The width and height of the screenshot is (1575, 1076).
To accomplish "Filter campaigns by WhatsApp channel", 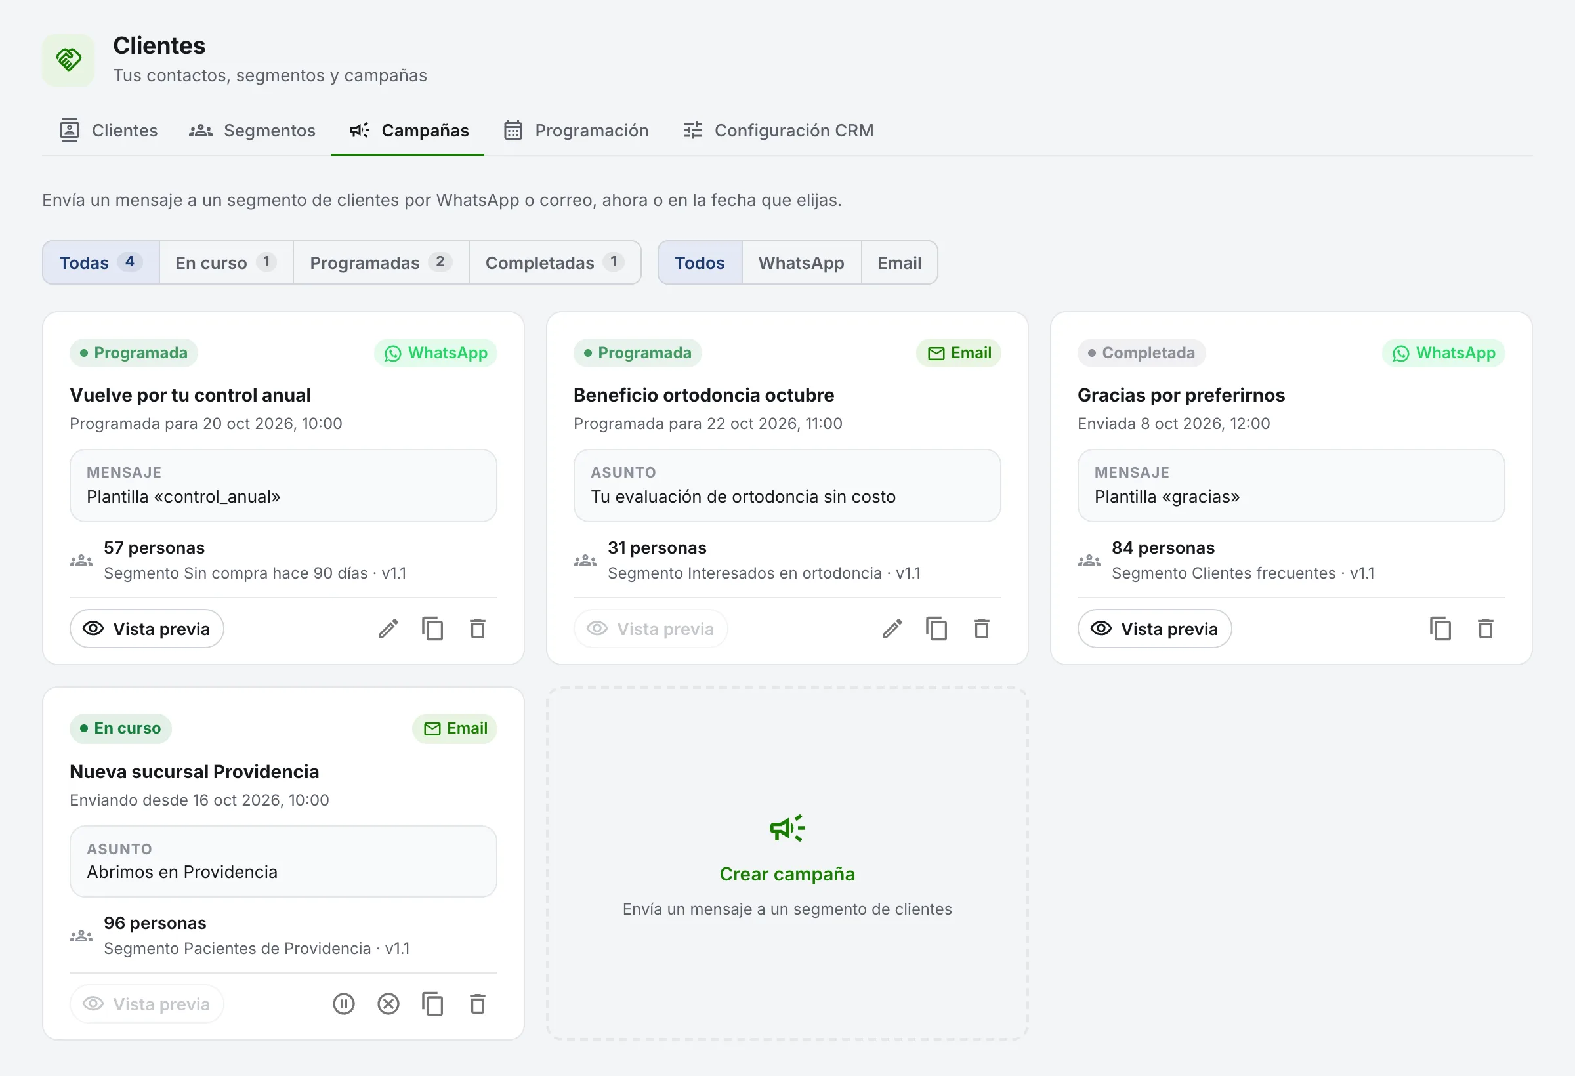I will [802, 263].
